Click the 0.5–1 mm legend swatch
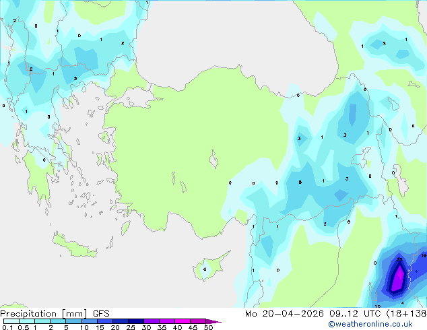 click(x=27, y=321)
